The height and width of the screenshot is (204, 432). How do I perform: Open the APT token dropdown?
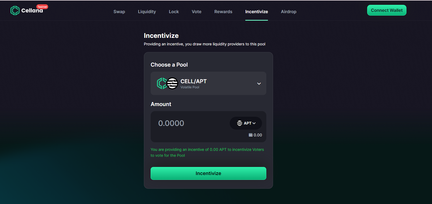pyautogui.click(x=246, y=123)
